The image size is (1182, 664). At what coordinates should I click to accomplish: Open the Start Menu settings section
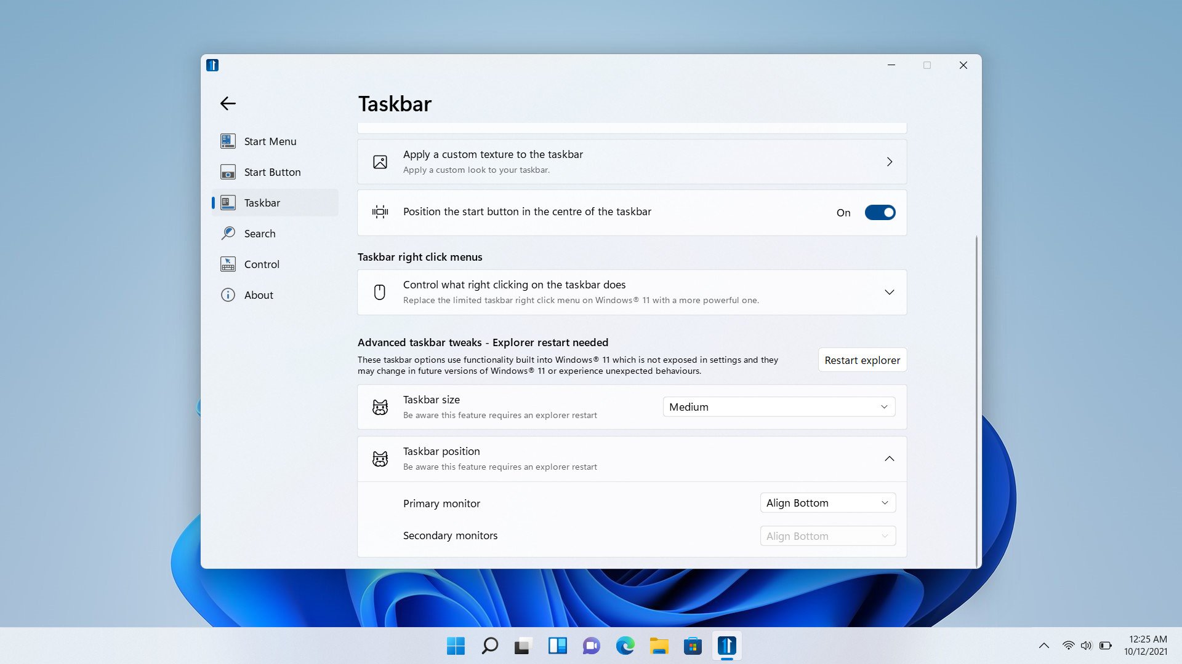pos(270,141)
